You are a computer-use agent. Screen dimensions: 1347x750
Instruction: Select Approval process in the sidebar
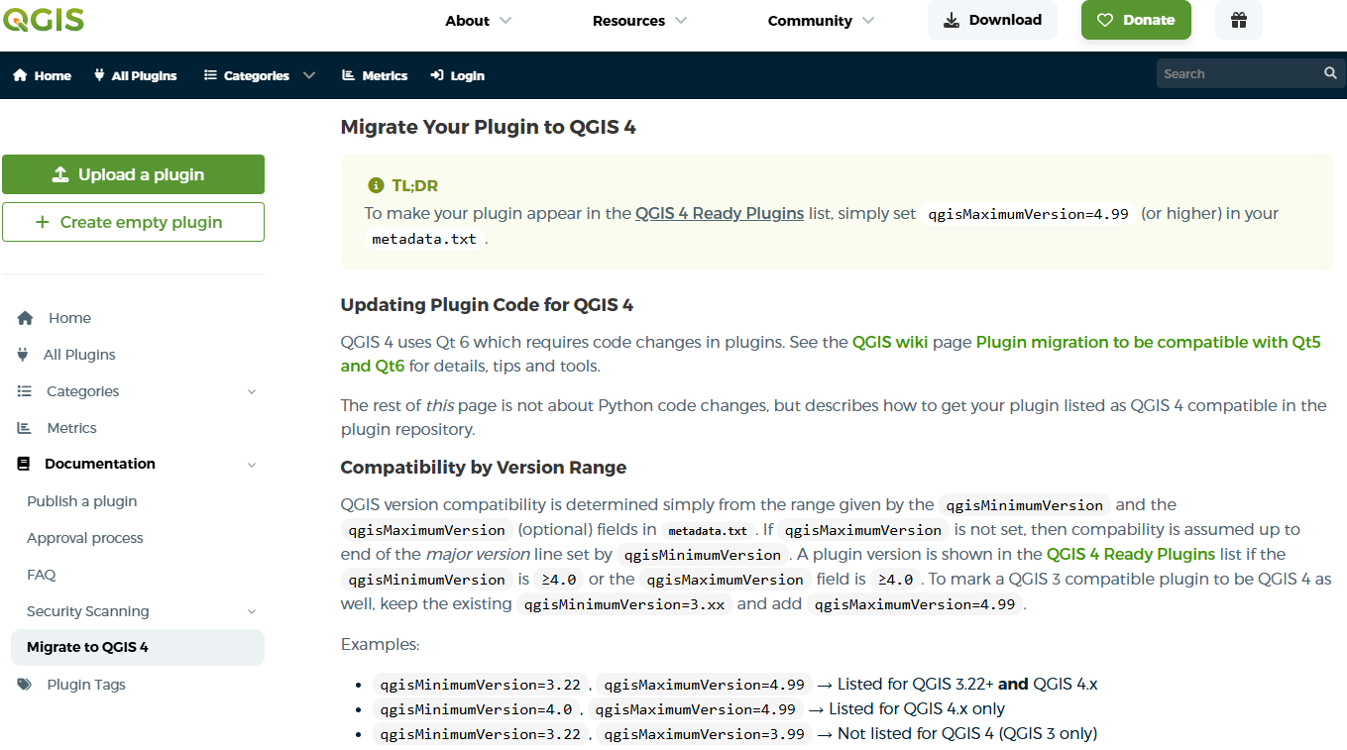pyautogui.click(x=85, y=538)
